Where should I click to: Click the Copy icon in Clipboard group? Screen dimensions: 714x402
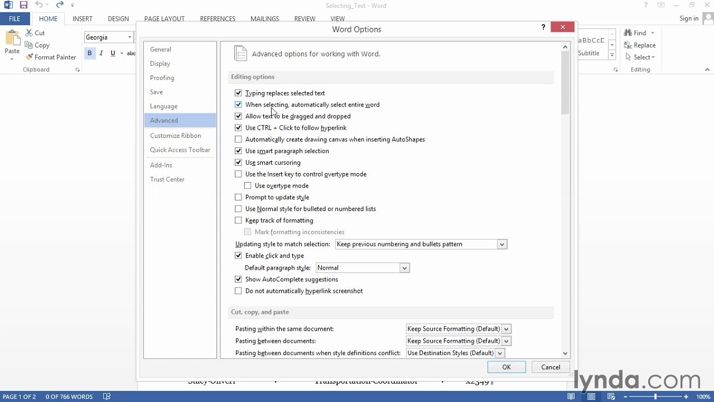(29, 45)
